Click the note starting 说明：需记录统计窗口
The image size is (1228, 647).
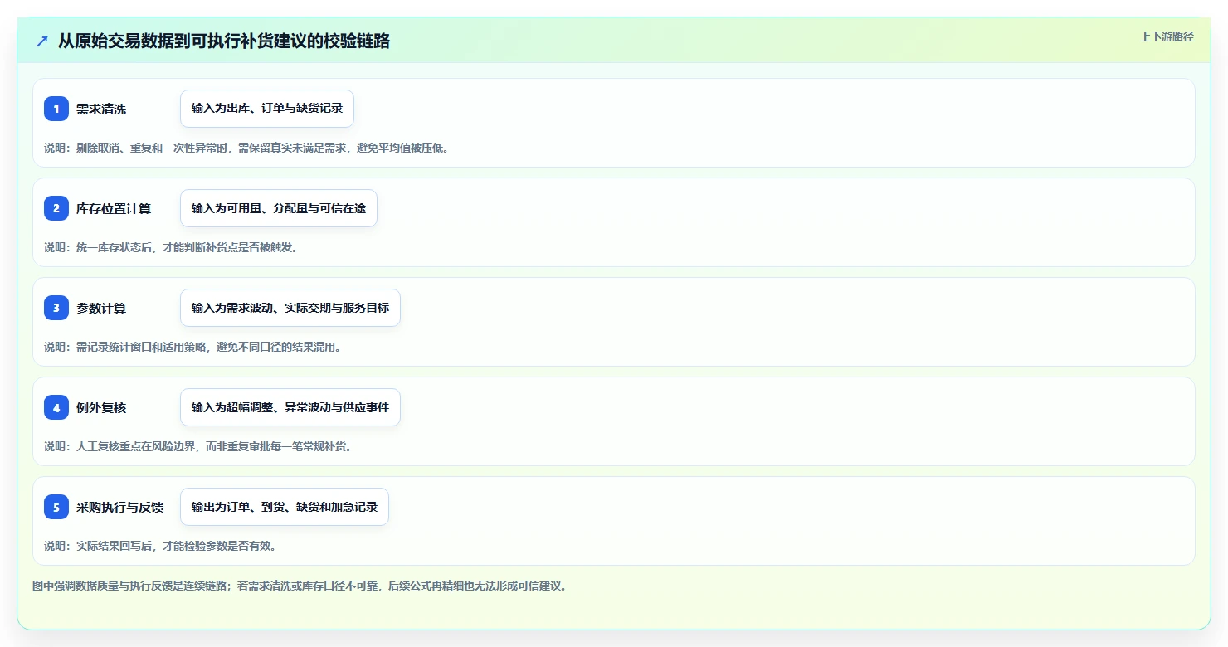[192, 347]
